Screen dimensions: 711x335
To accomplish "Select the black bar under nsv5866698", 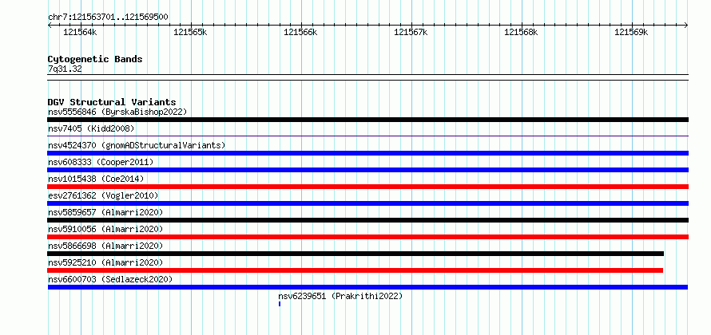I will [355, 254].
